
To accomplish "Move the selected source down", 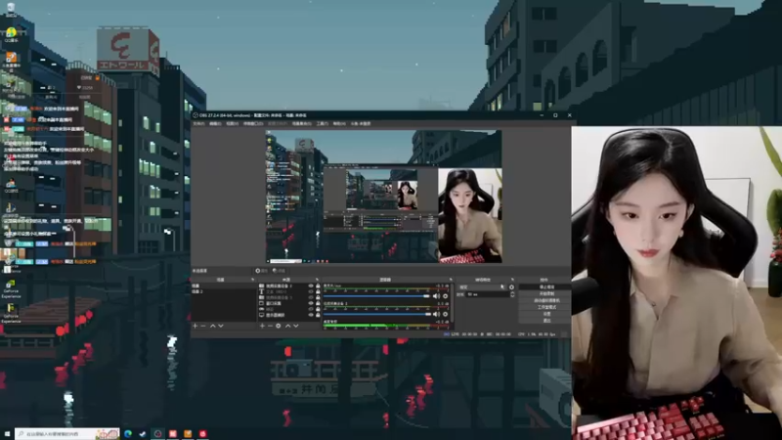I will coord(296,326).
